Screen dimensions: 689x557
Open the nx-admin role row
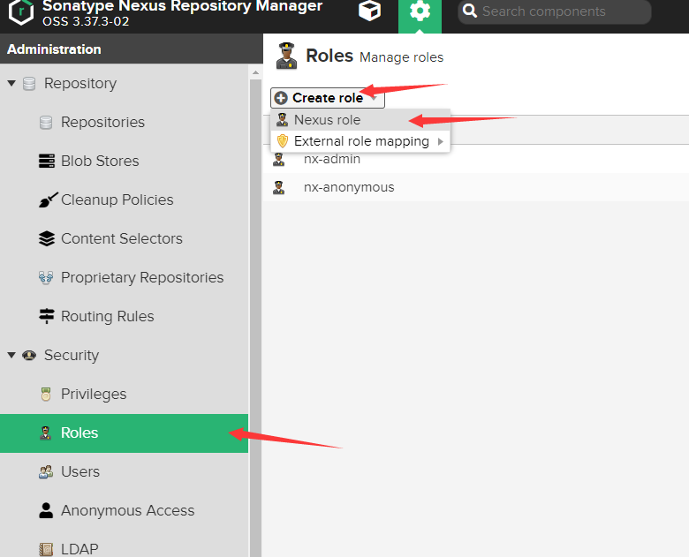(x=475, y=159)
